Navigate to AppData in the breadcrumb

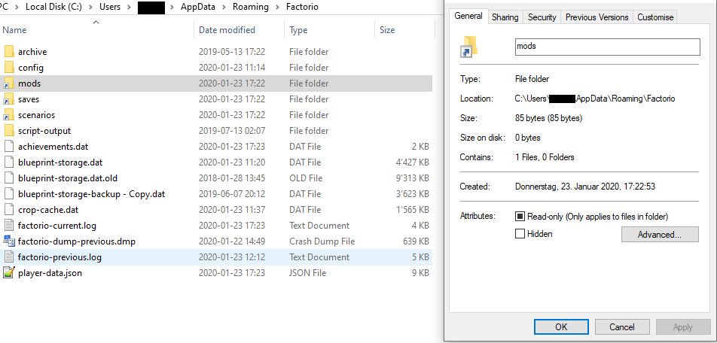[197, 7]
